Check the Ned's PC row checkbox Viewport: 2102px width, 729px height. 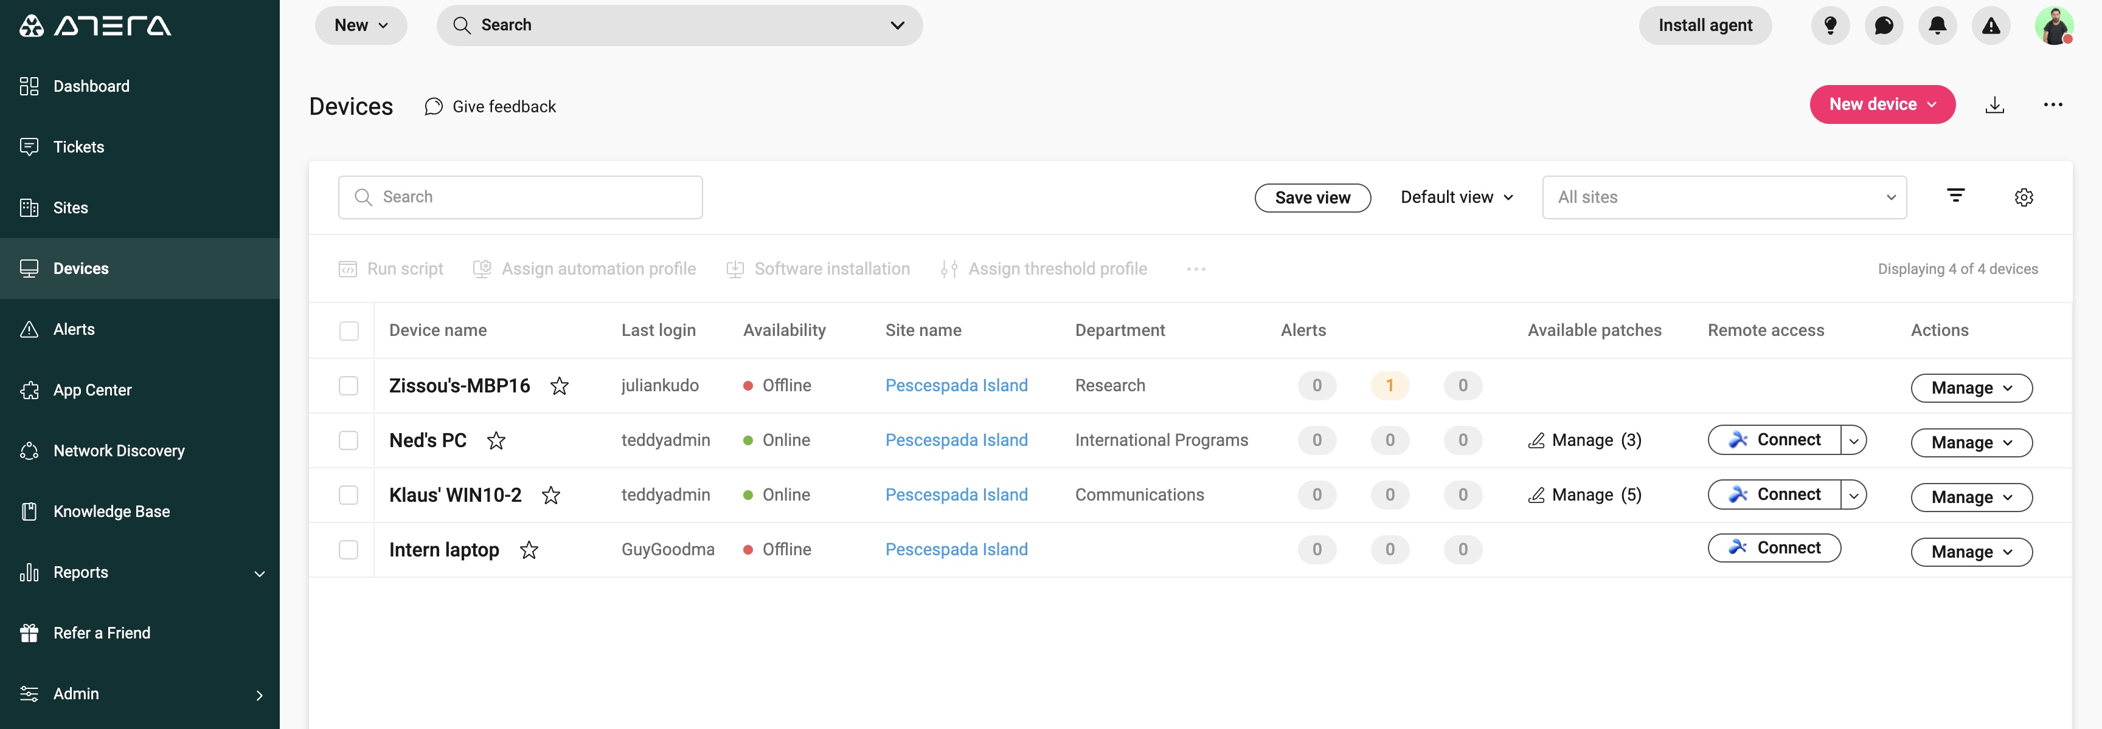349,440
